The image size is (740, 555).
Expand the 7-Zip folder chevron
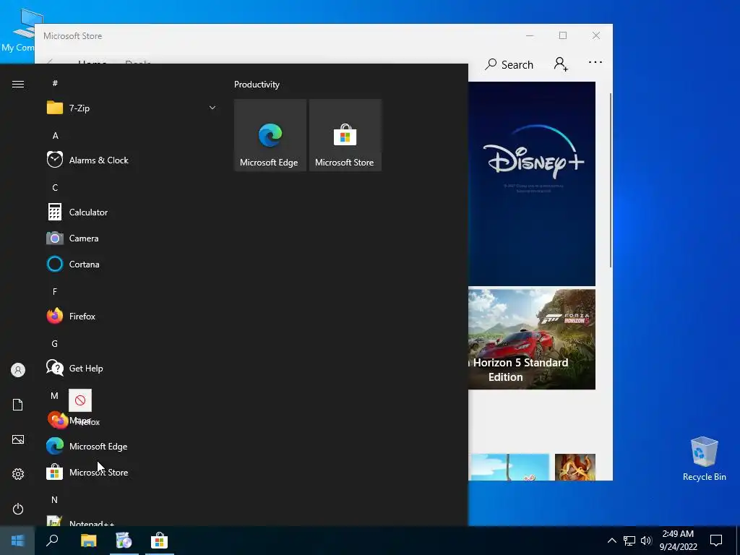[x=212, y=108]
